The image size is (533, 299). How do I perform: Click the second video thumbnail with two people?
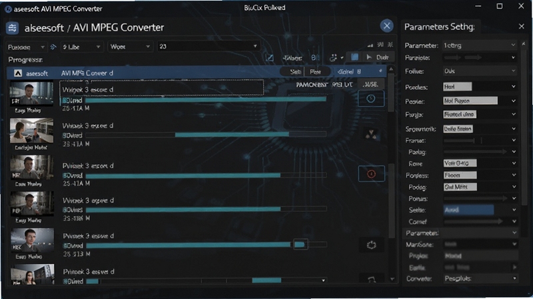tap(31, 130)
